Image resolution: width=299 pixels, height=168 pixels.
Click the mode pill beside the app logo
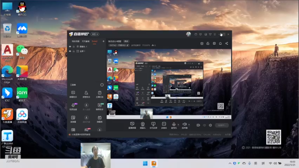[95, 34]
